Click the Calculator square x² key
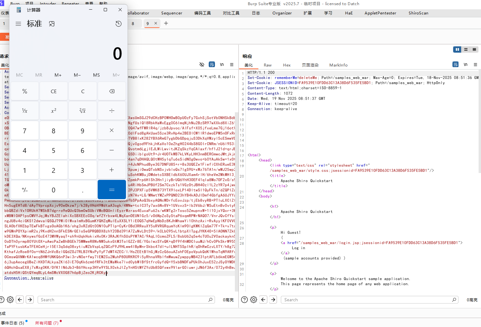481x327 pixels. pos(54,111)
